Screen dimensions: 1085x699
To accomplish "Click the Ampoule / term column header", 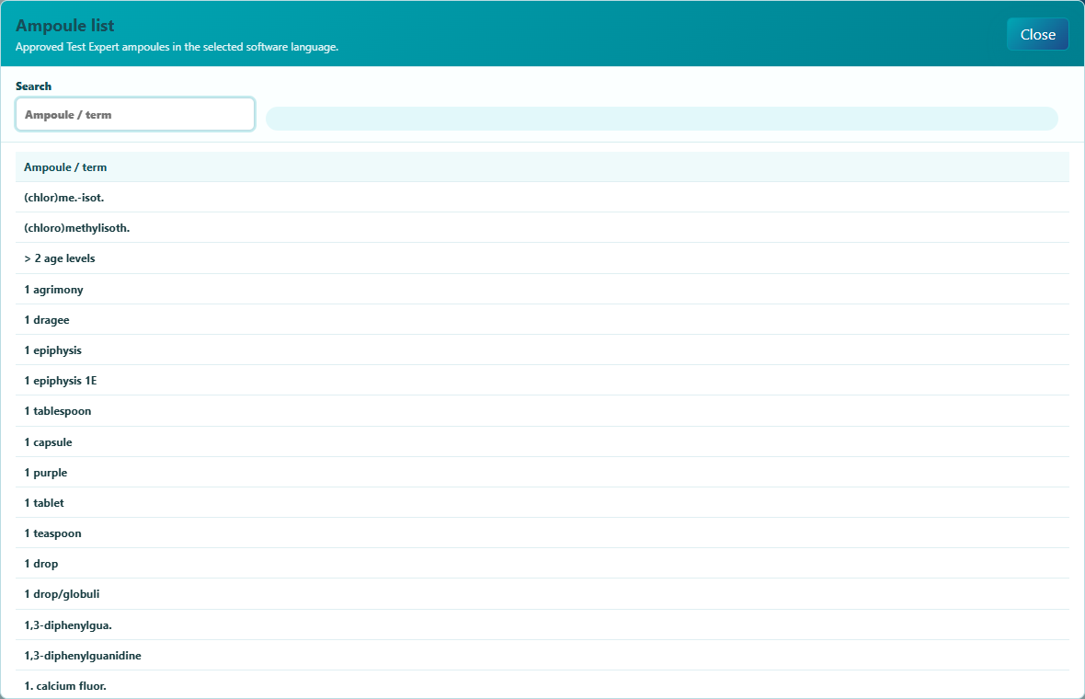I will [x=542, y=166].
